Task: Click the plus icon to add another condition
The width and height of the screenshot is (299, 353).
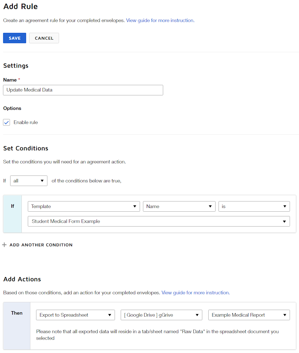Action: pyautogui.click(x=4, y=244)
